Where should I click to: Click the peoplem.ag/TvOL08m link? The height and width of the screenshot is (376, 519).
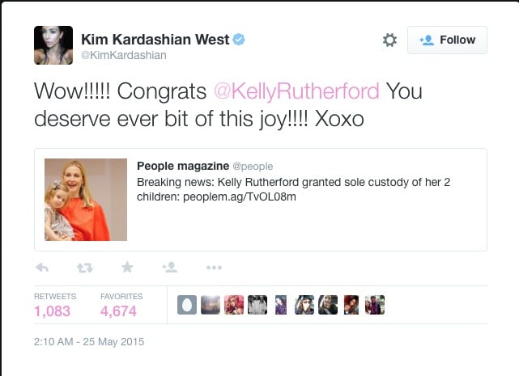click(x=240, y=196)
